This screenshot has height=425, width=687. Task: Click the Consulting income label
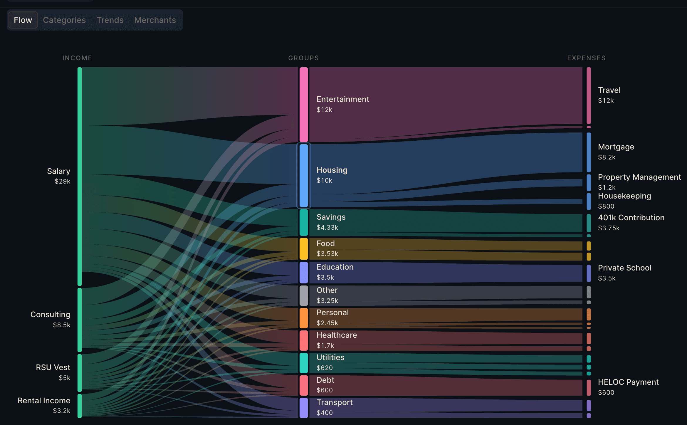(50, 314)
